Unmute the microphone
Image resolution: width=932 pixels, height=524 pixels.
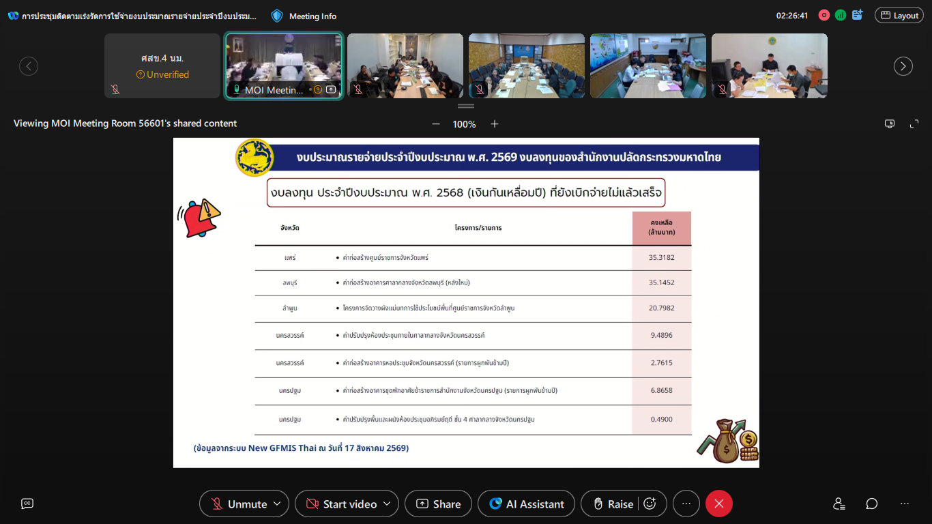click(x=239, y=504)
